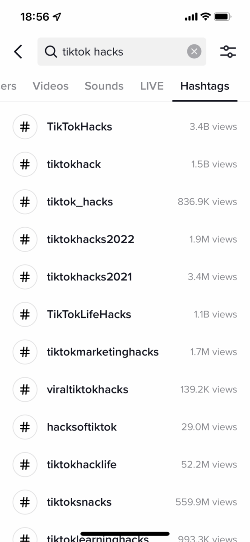
Task: Open the tiktokhacklife hashtag result
Action: pyautogui.click(x=125, y=464)
